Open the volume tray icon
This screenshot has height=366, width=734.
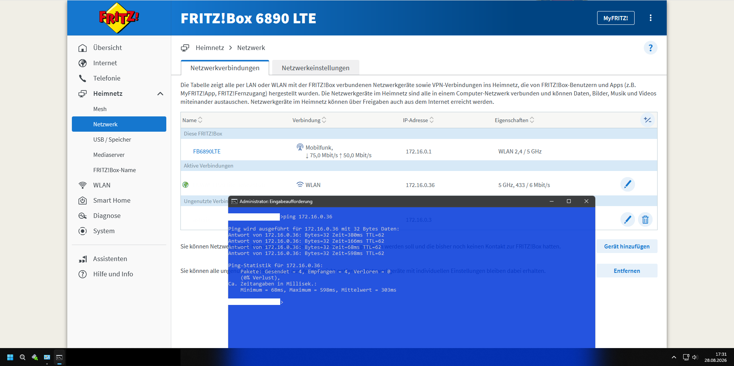pos(695,357)
